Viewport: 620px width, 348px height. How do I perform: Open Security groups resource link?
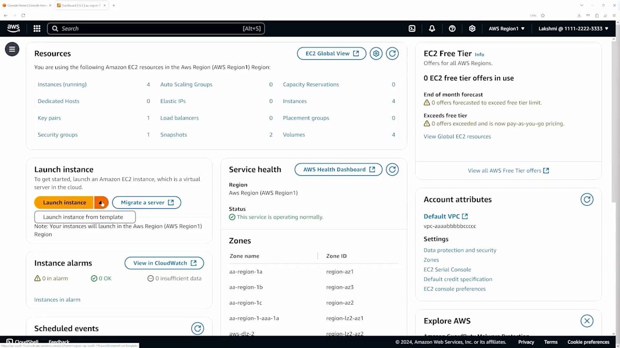pos(58,135)
